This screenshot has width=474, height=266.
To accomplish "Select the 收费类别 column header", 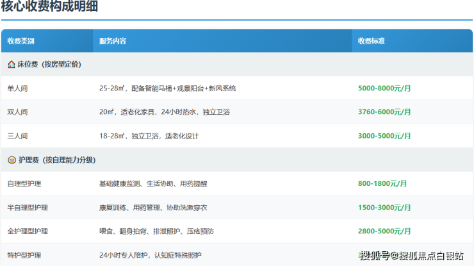I will 21,41.
